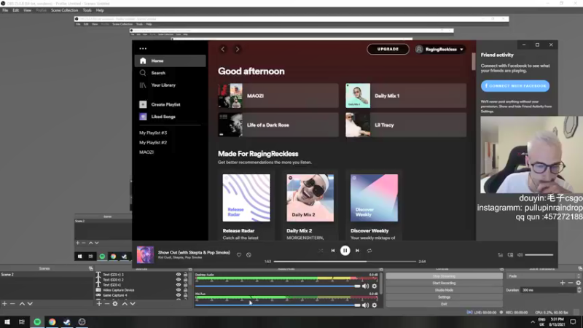
Task: Open My Playlist #3 in sidebar
Action: click(153, 133)
